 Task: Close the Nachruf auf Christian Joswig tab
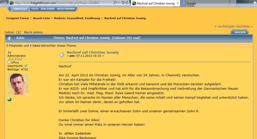(x=178, y=3)
